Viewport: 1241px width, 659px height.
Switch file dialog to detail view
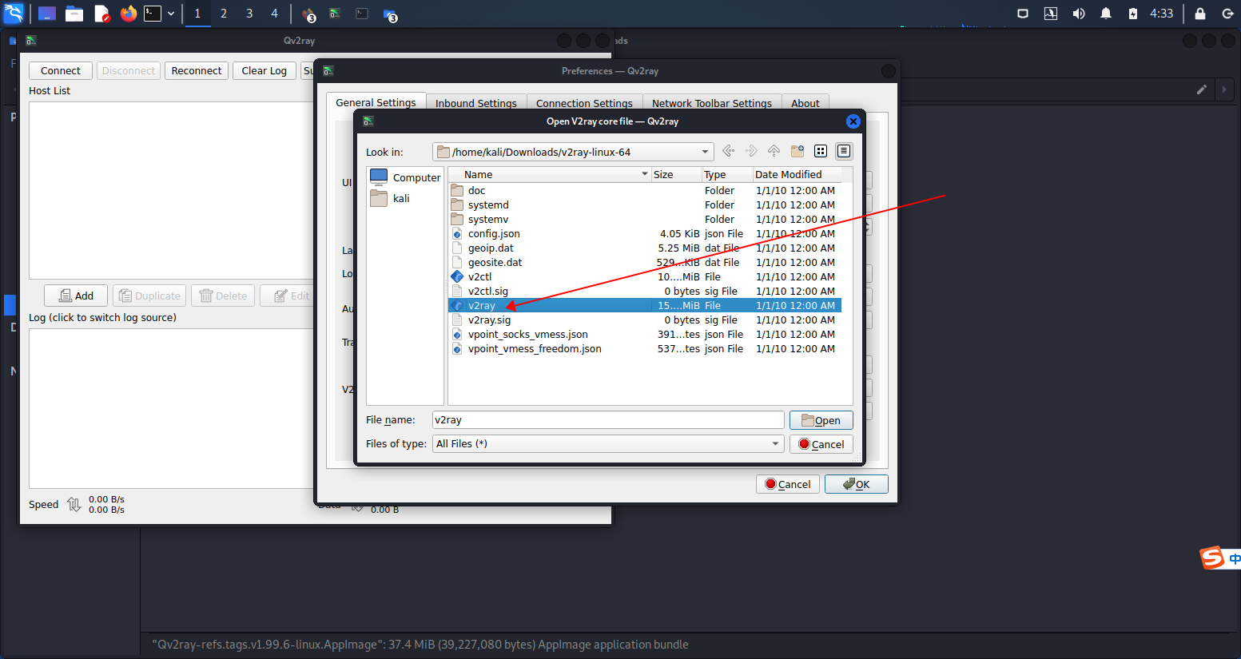843,151
